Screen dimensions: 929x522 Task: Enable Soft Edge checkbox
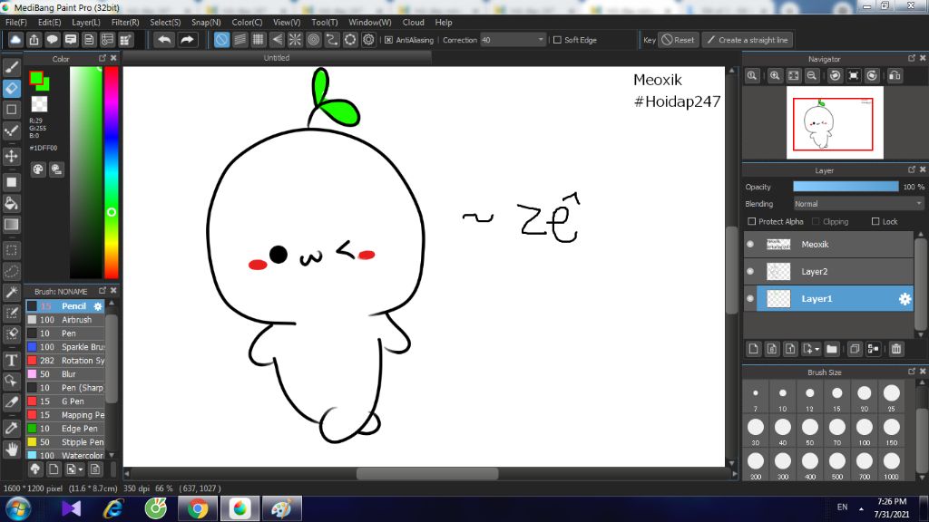[557, 40]
